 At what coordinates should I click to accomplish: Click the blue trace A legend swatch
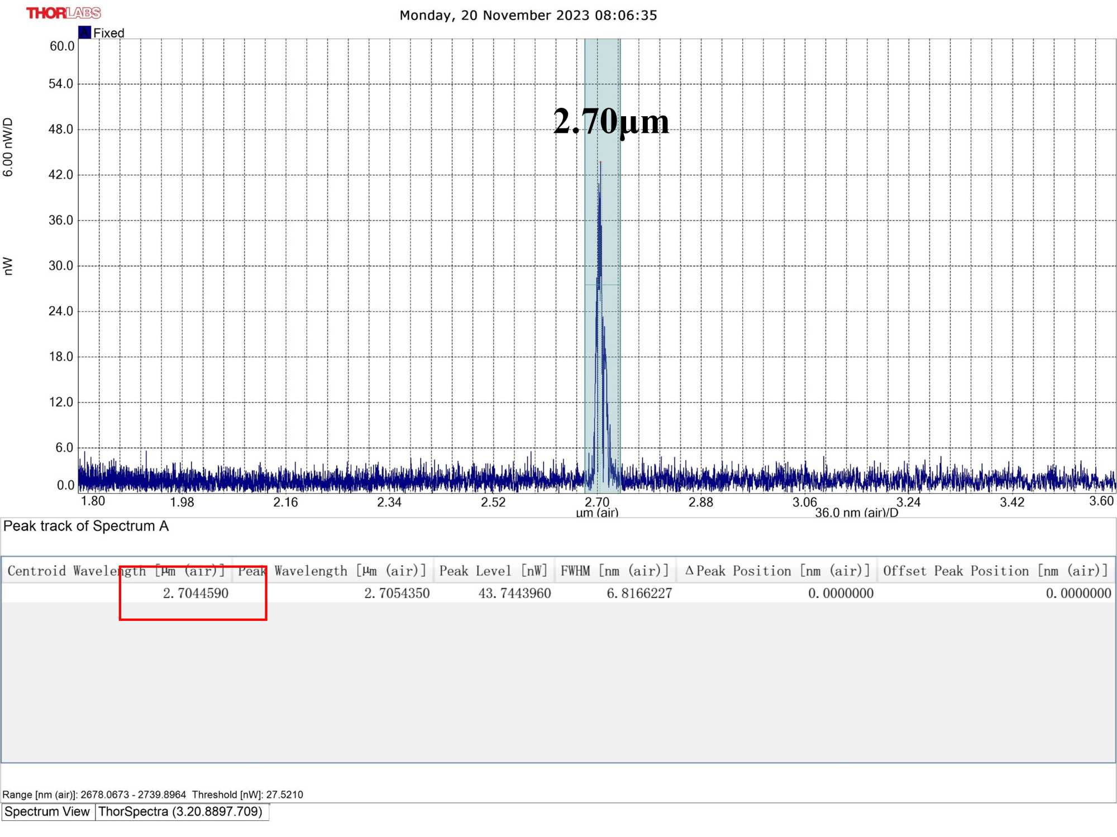[84, 32]
